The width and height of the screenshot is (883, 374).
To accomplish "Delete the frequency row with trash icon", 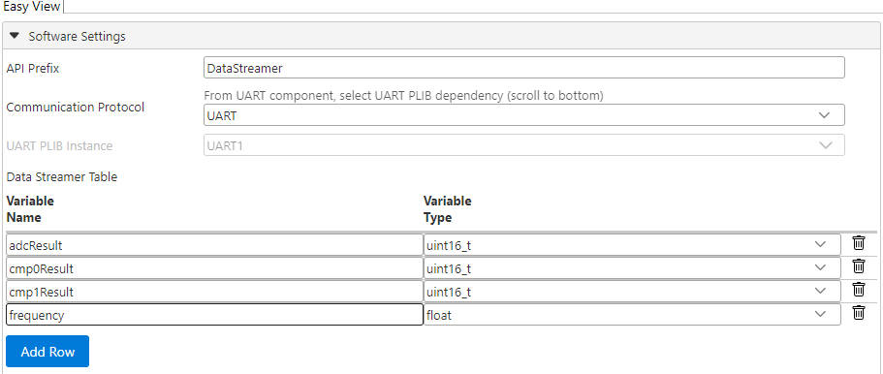I will point(858,313).
